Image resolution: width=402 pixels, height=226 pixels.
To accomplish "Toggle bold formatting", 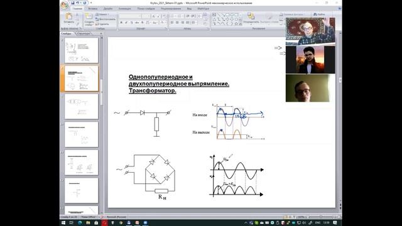I will (x=121, y=23).
